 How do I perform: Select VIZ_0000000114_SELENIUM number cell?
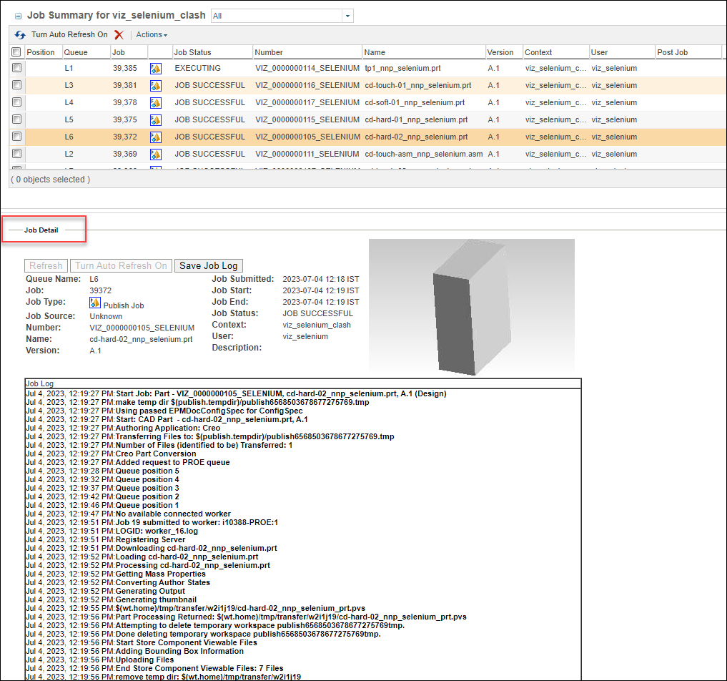point(307,68)
